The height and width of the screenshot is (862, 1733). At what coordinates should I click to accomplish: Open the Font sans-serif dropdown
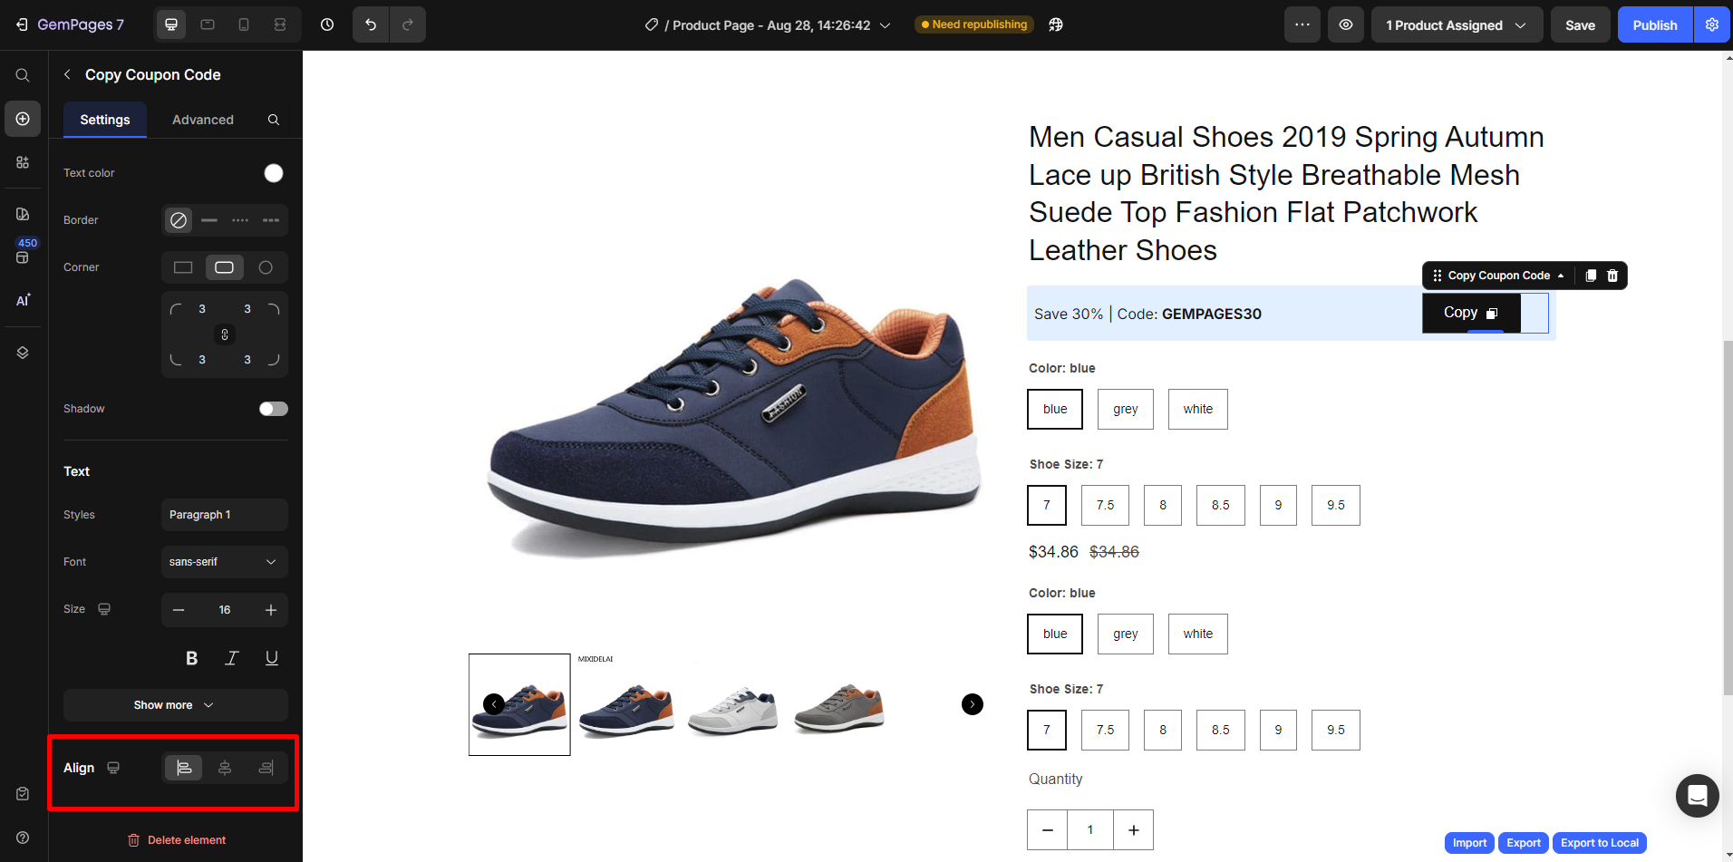(x=224, y=562)
